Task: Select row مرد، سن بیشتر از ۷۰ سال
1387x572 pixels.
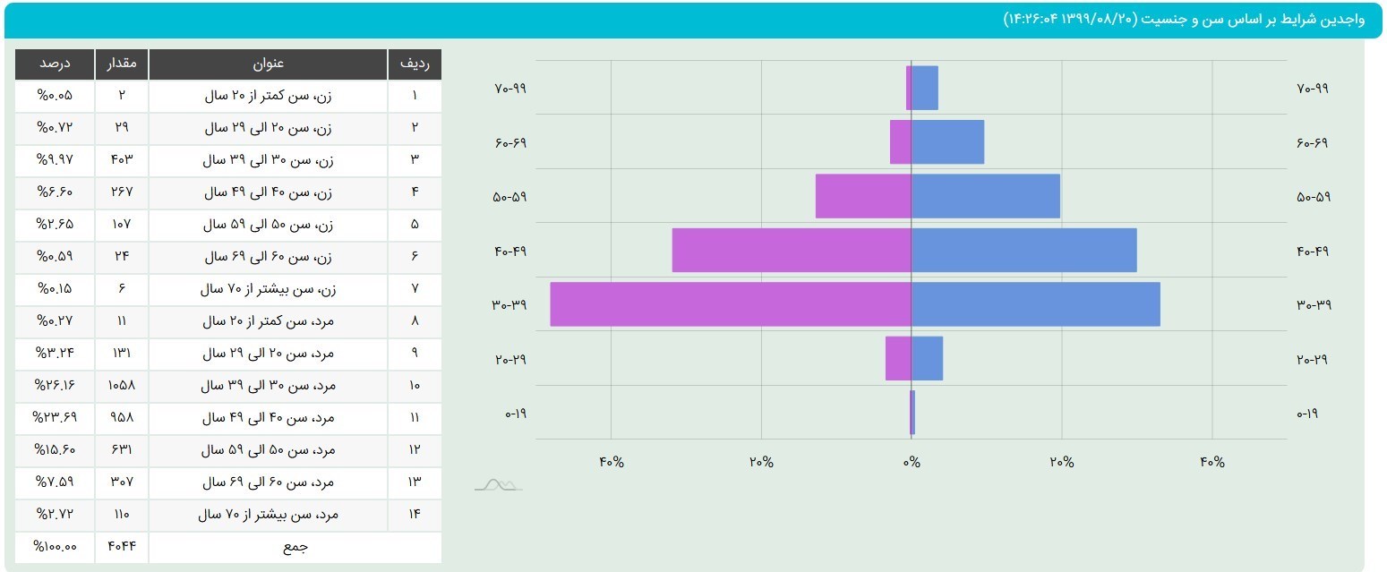Action: click(268, 515)
